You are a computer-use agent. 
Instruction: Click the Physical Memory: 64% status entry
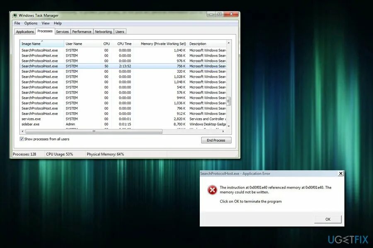click(x=105, y=154)
